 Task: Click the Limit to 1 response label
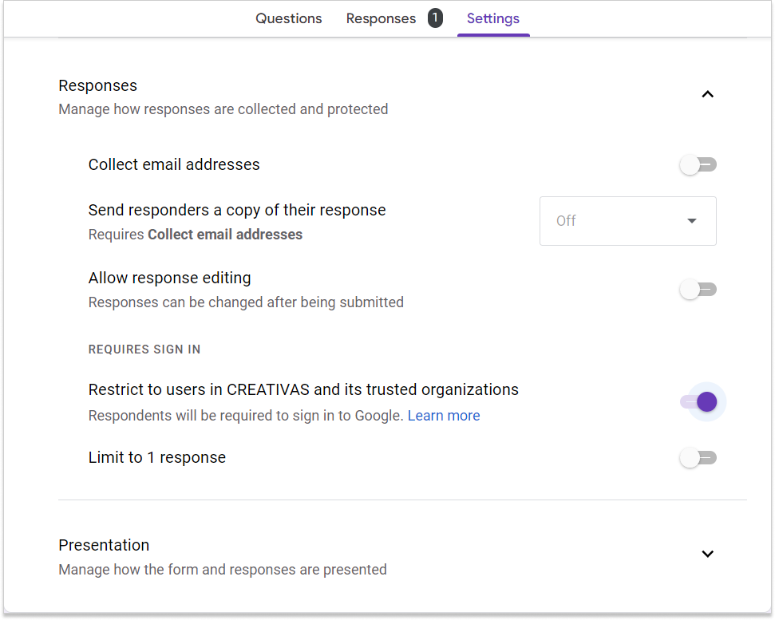(x=157, y=457)
